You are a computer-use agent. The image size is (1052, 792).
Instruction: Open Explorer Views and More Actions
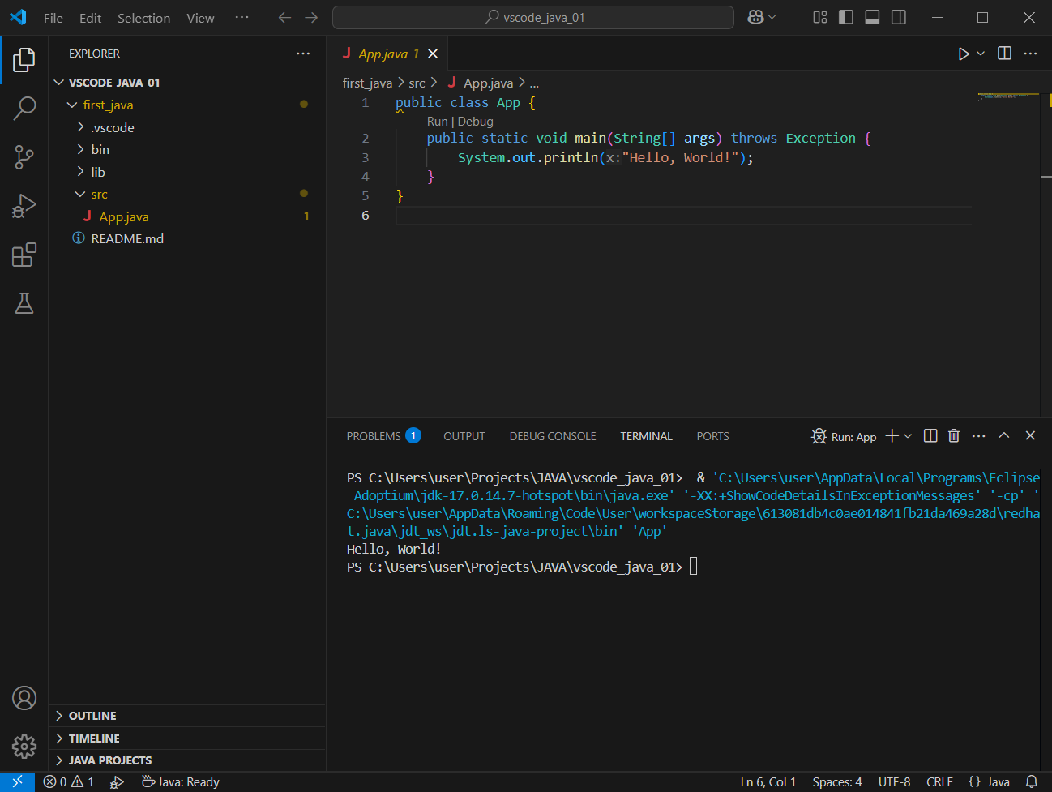[x=303, y=54]
